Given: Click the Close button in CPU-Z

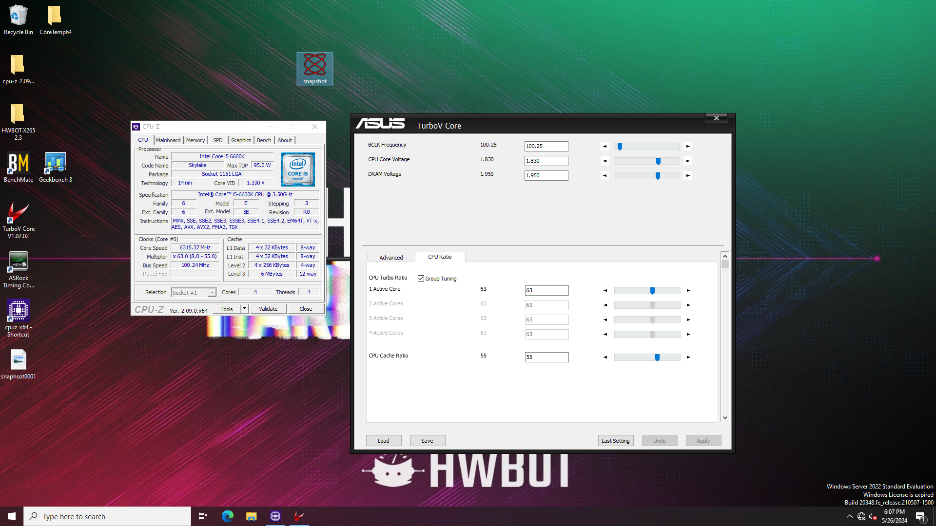Looking at the screenshot, I should point(306,309).
